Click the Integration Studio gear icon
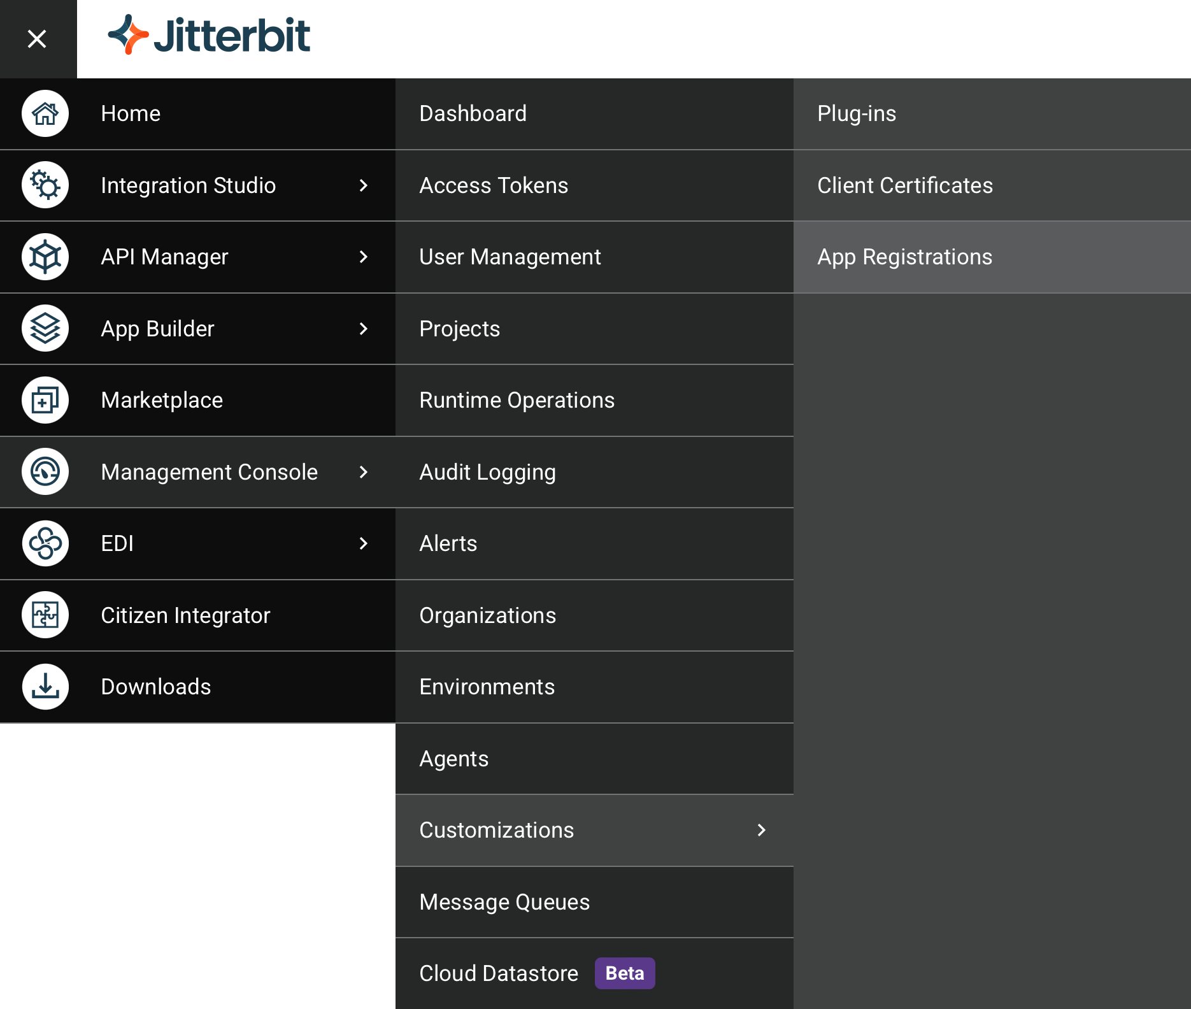 45,185
